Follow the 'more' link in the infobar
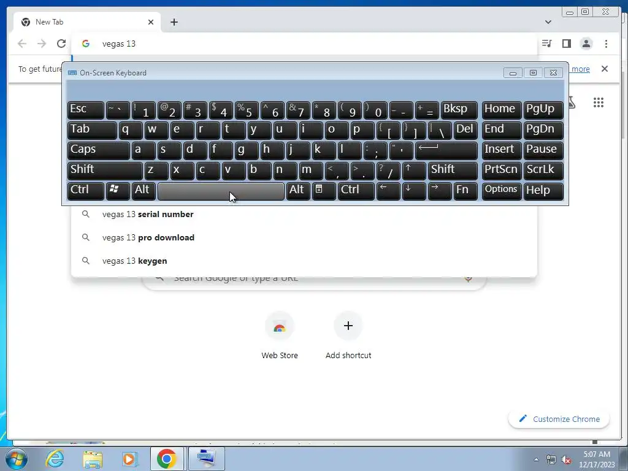The height and width of the screenshot is (471, 628). tap(580, 69)
